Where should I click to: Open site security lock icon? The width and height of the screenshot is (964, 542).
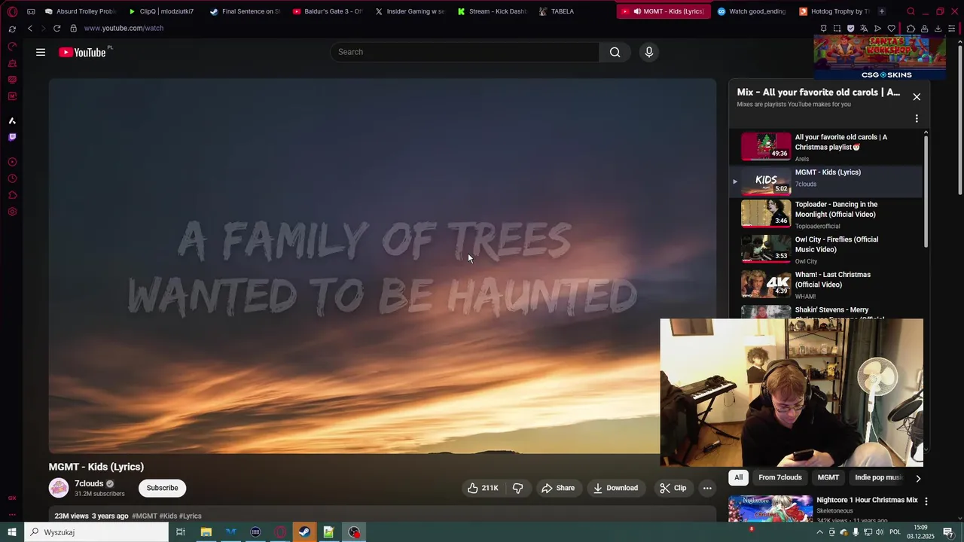[x=73, y=28]
